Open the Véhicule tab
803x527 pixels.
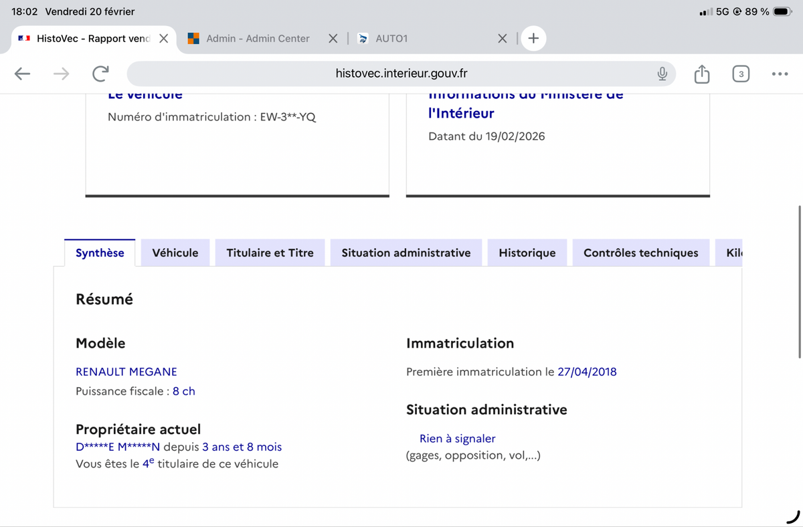pyautogui.click(x=175, y=253)
